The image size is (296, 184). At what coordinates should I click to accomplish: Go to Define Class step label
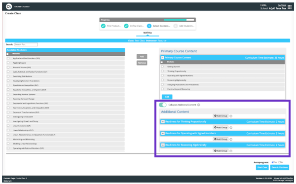point(137,26)
